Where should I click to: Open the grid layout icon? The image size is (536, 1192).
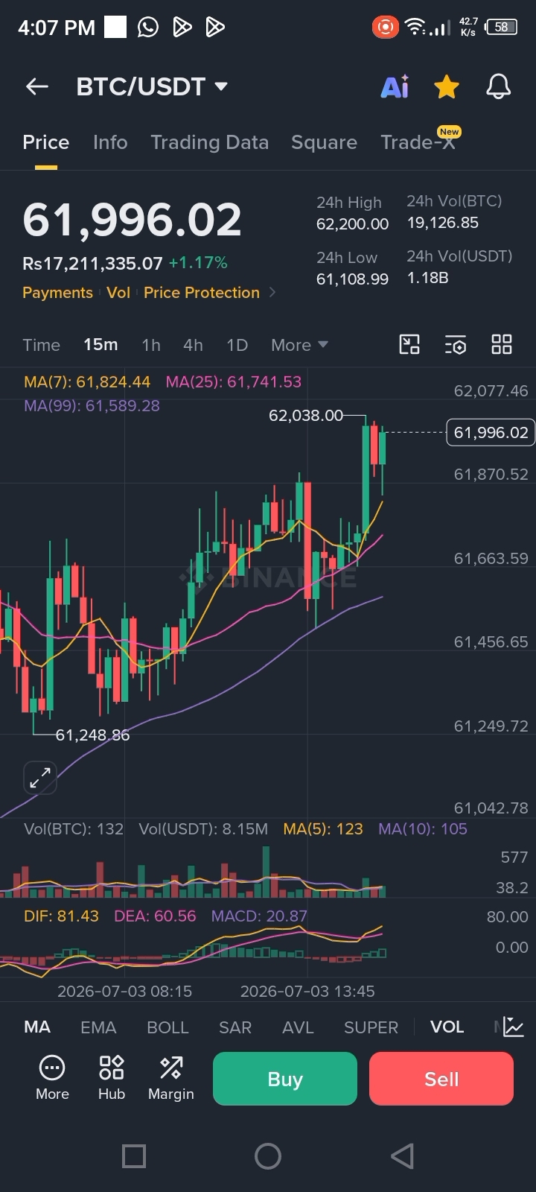pyautogui.click(x=502, y=344)
